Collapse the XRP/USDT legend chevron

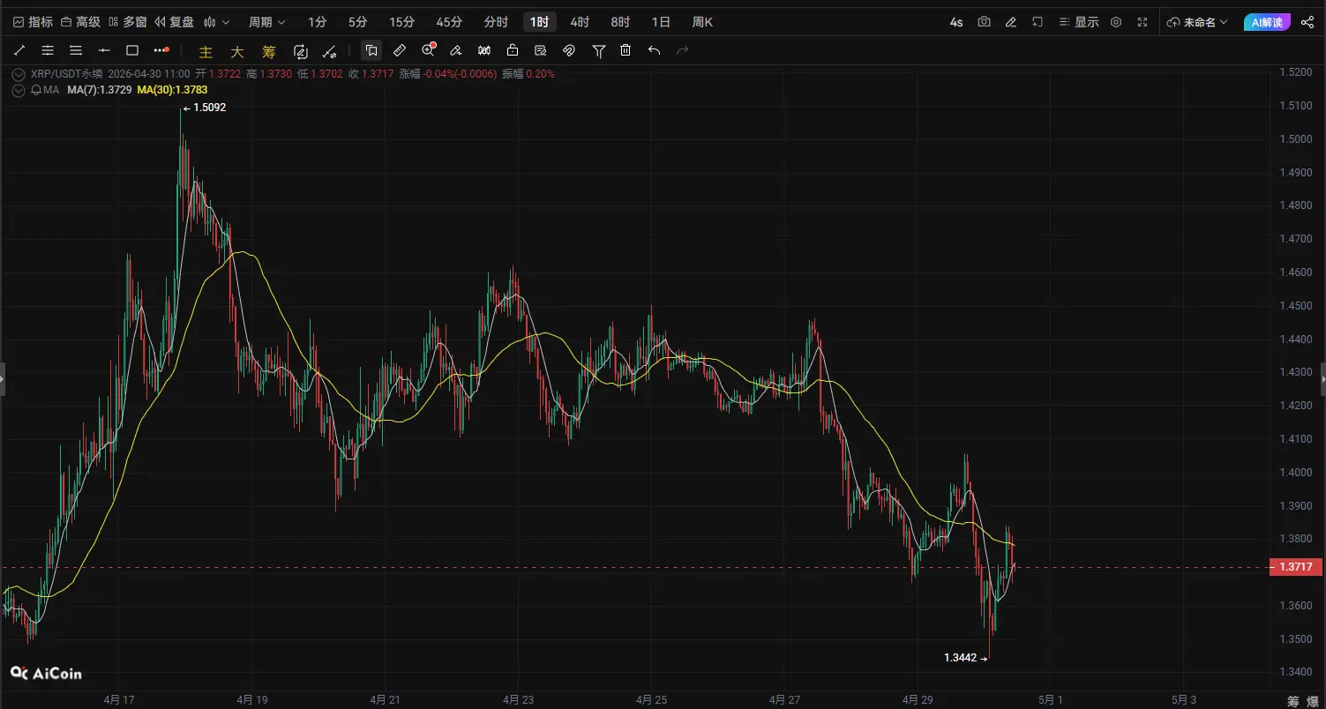(x=19, y=74)
